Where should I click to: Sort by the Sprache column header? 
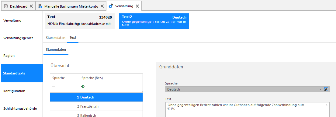click(58, 78)
